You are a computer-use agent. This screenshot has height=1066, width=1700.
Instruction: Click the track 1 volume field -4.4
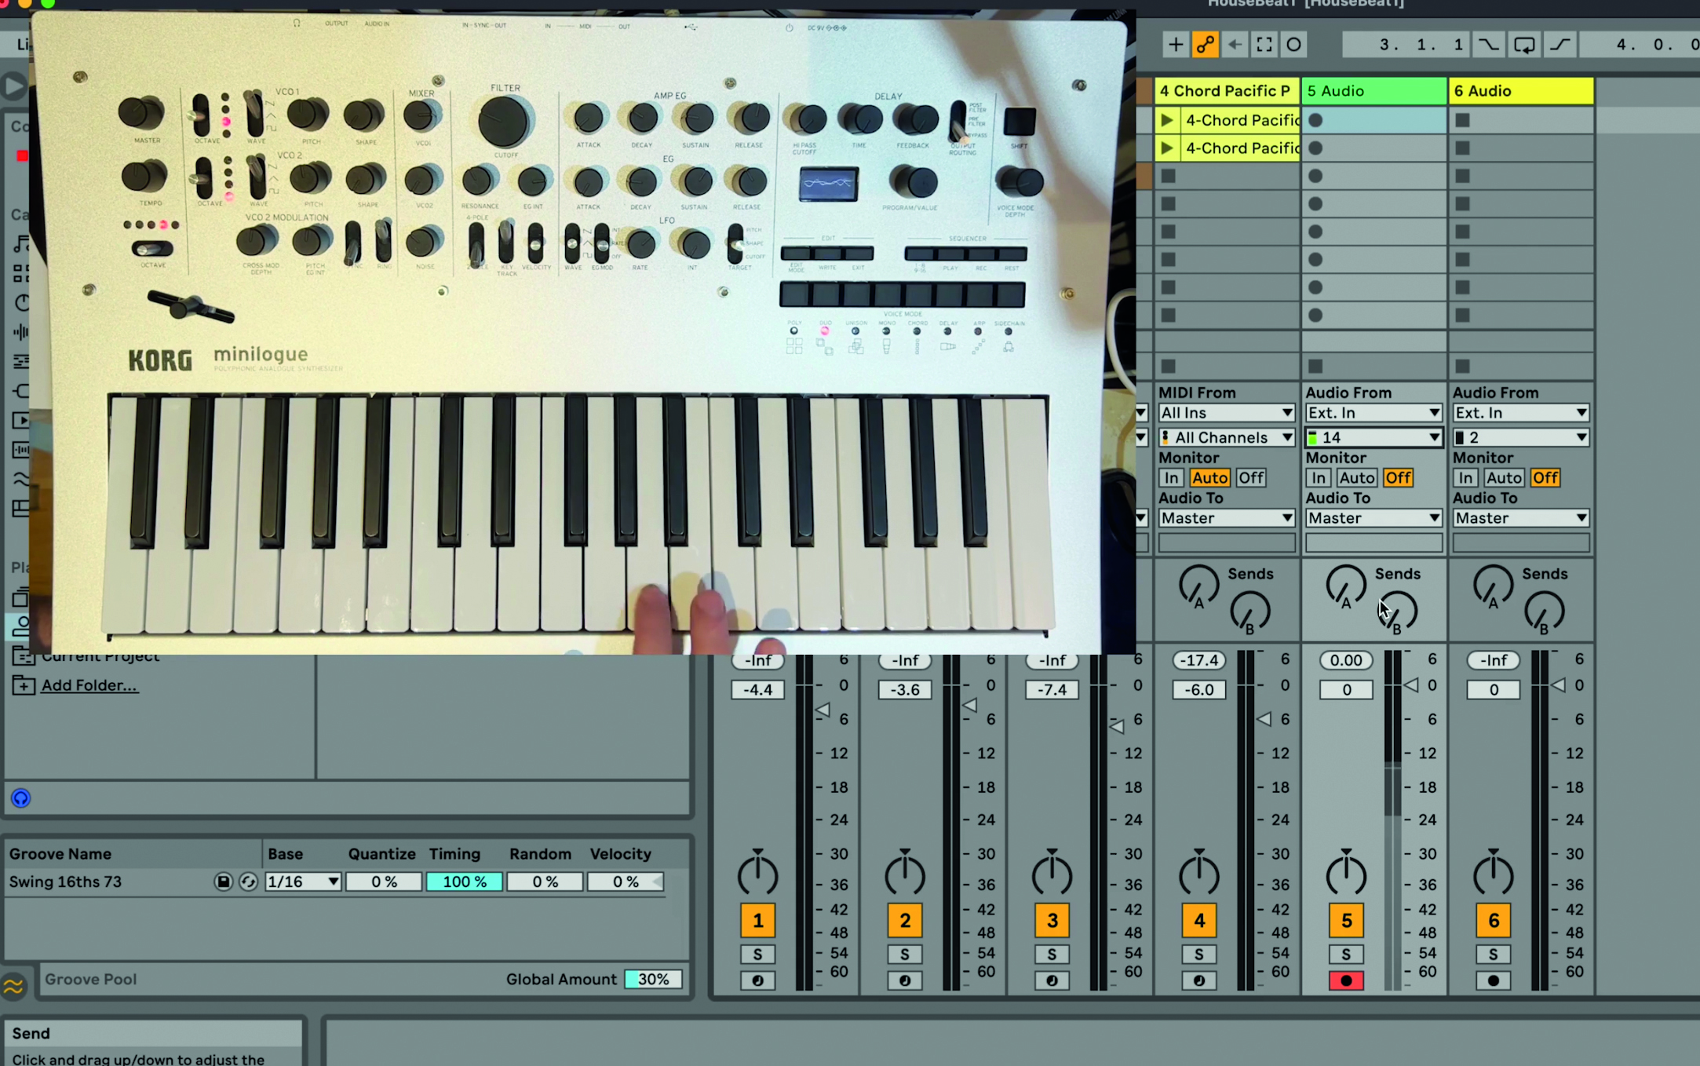[757, 689]
